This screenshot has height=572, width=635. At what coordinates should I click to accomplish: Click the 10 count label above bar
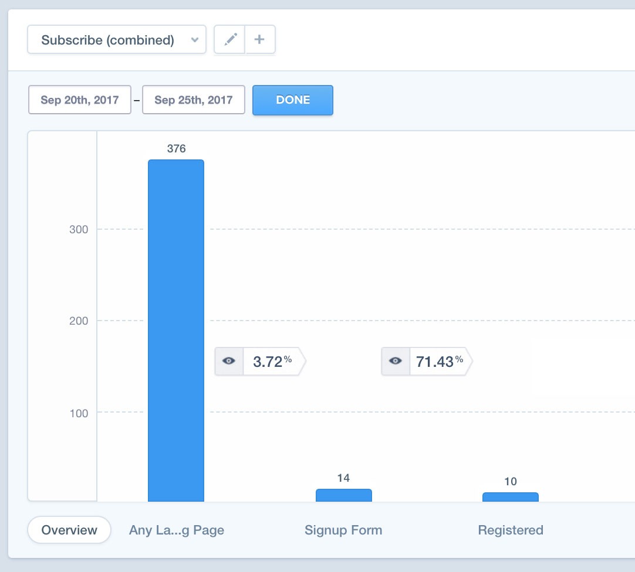click(511, 482)
